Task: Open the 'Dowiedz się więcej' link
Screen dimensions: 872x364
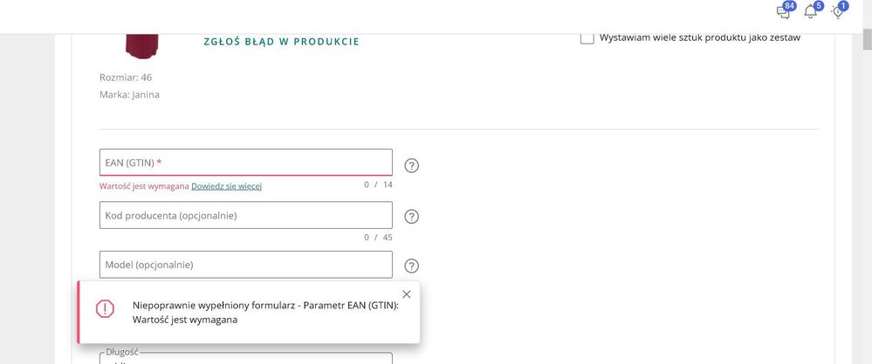Action: [226, 185]
